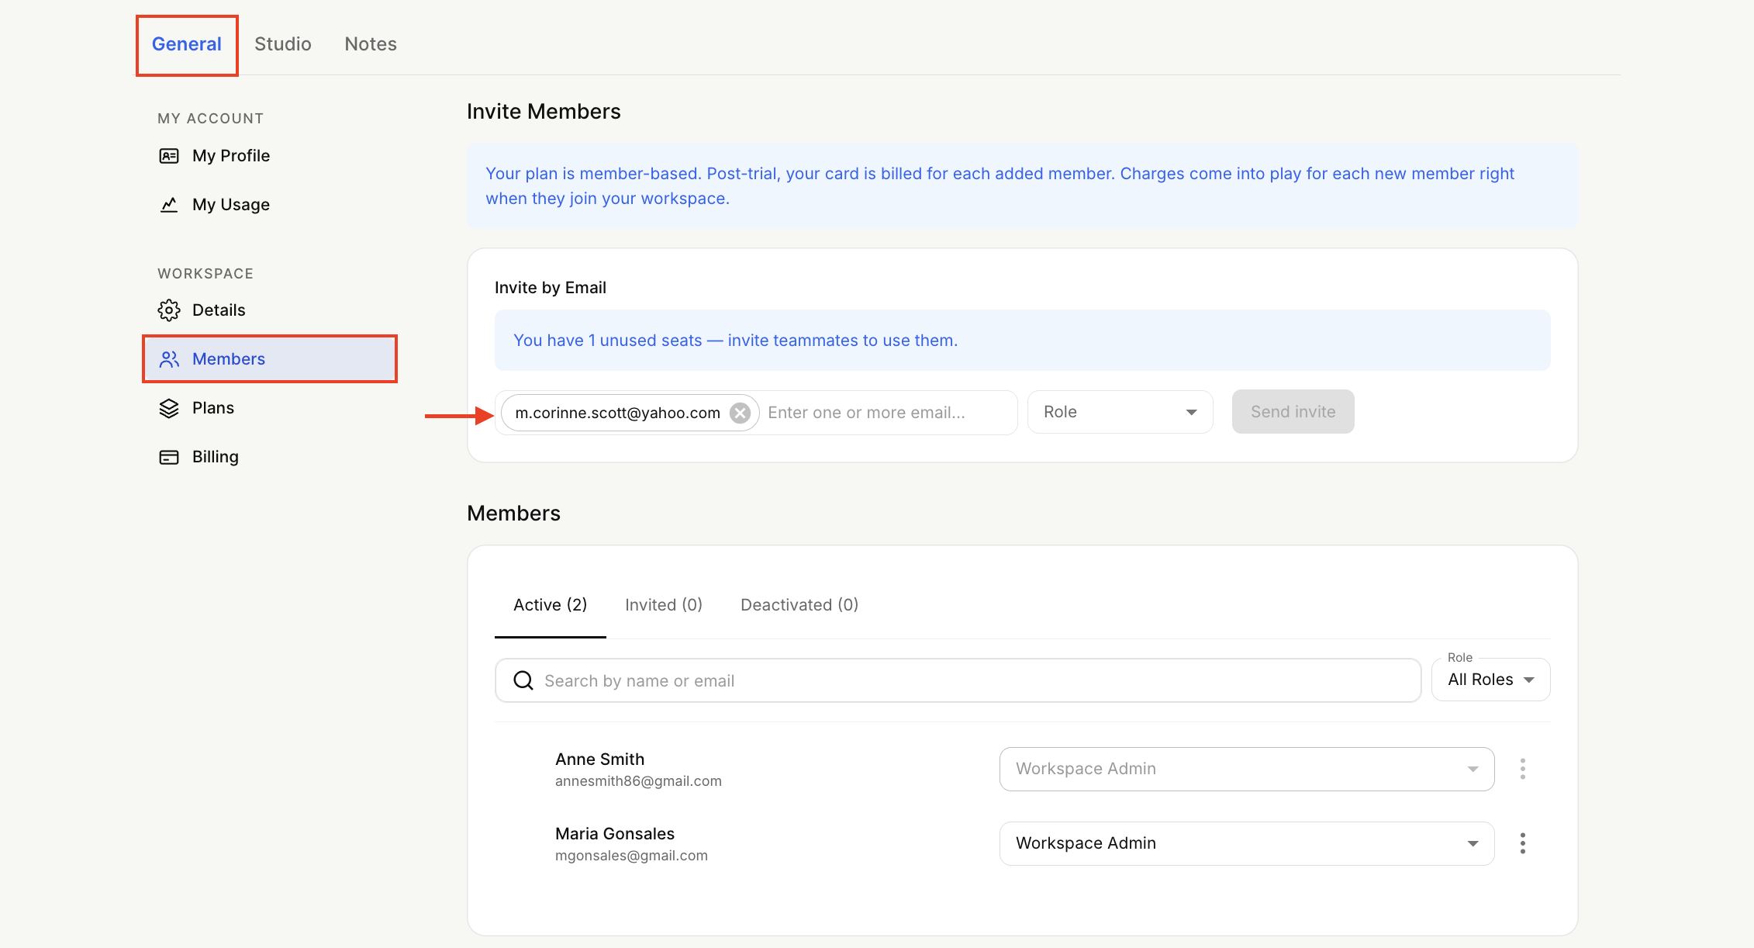Click the m.corinne.scott@yahoo.com email text
Screen dimensions: 1754x948
(x=617, y=413)
